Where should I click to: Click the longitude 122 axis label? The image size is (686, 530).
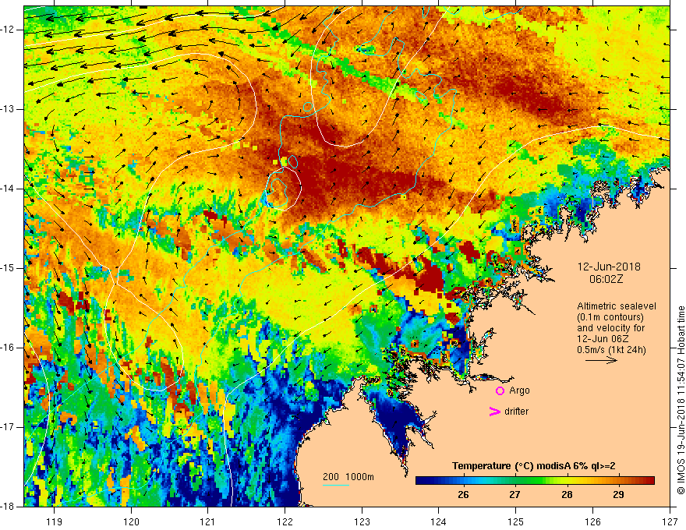(285, 521)
